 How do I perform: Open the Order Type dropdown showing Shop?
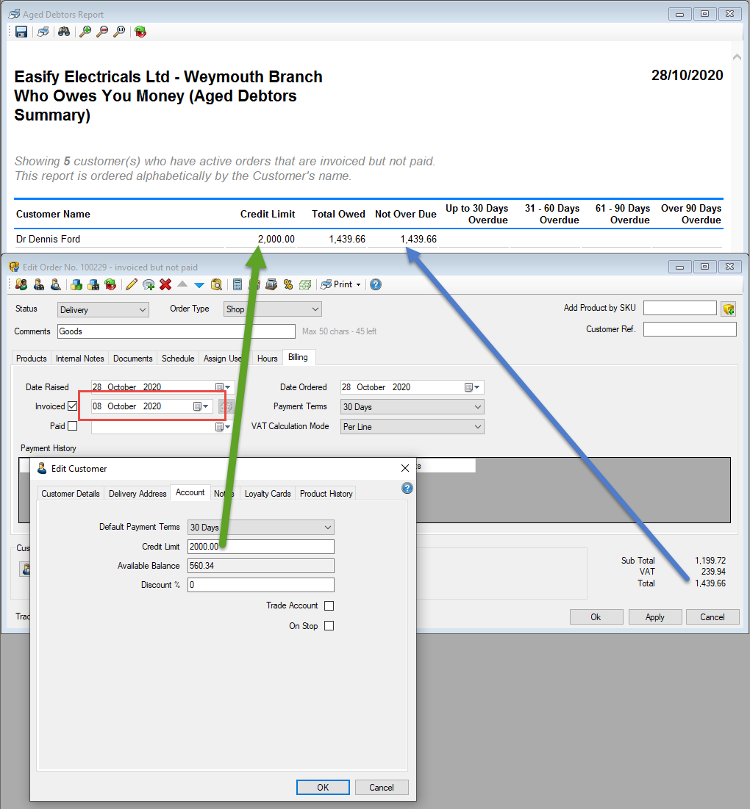(316, 309)
